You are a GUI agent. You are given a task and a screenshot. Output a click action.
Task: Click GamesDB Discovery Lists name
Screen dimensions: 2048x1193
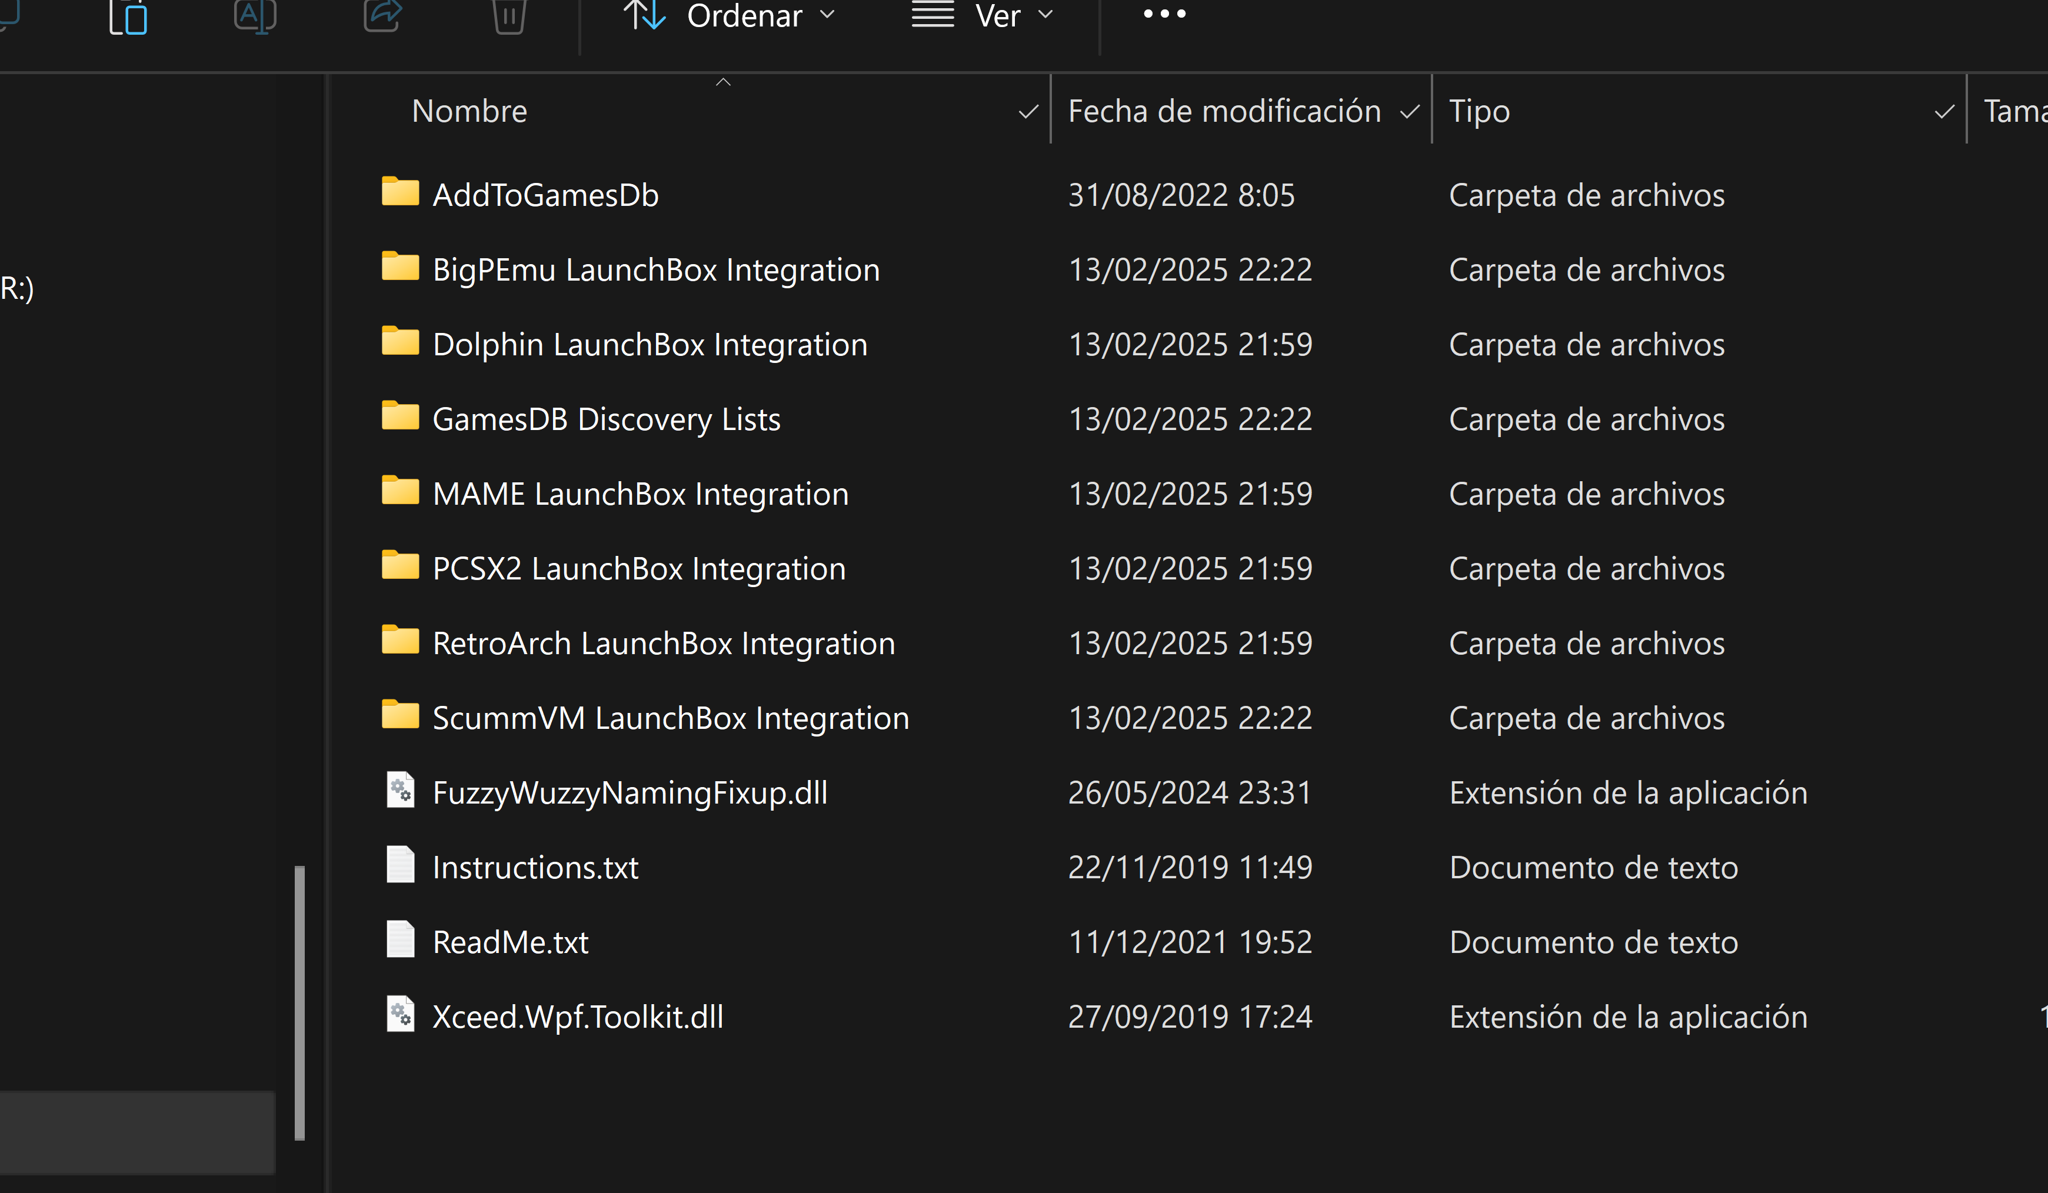606,419
